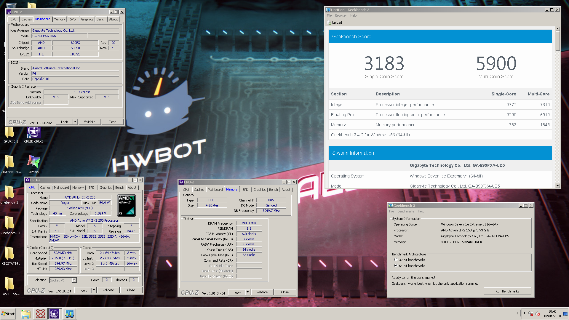Open Bench tab in Memory CPU-Z window
Screen dimensions: 569x320
point(274,190)
